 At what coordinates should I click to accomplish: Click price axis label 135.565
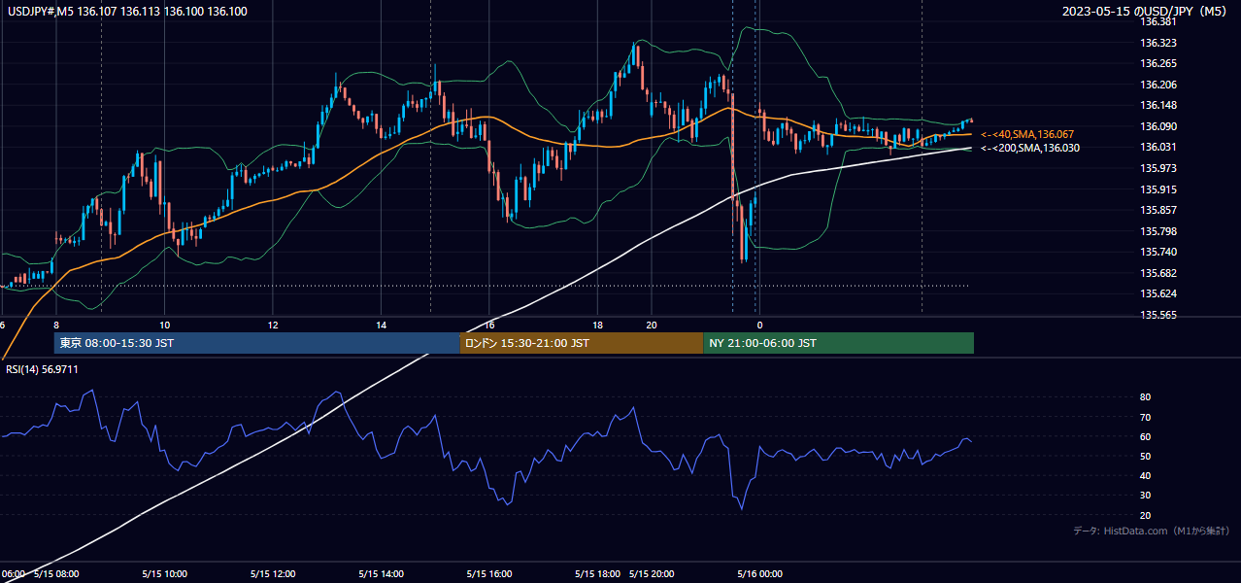coord(1158,315)
